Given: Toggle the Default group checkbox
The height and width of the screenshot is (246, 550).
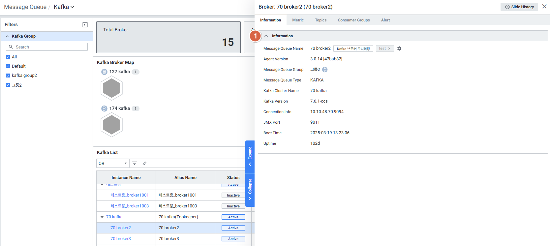Looking at the screenshot, I should click(8, 66).
